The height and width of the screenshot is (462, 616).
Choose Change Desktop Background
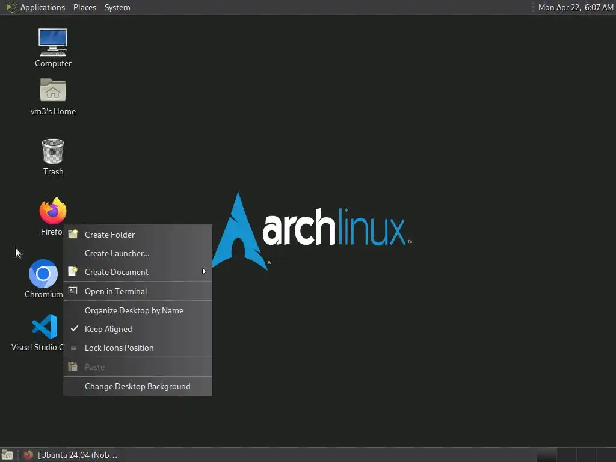coord(138,386)
